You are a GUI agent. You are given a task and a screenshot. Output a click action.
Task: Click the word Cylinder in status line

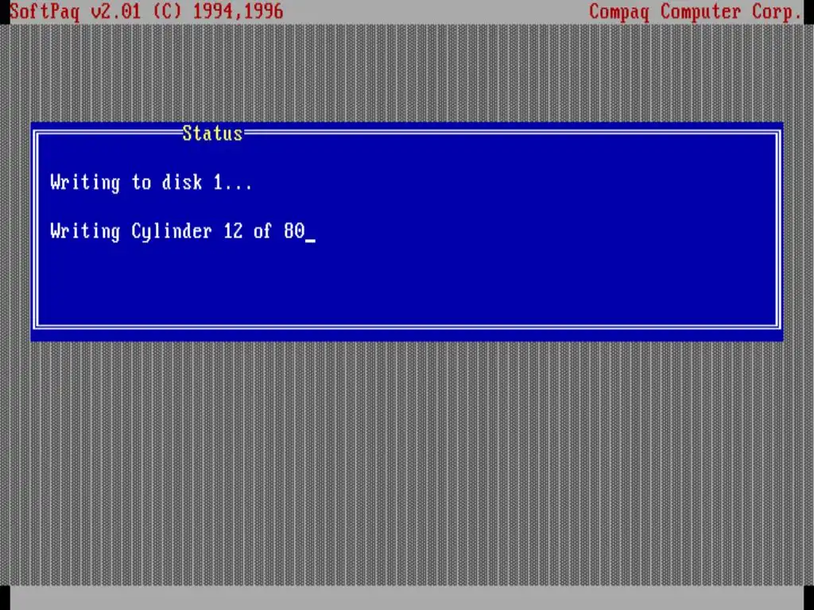[172, 231]
